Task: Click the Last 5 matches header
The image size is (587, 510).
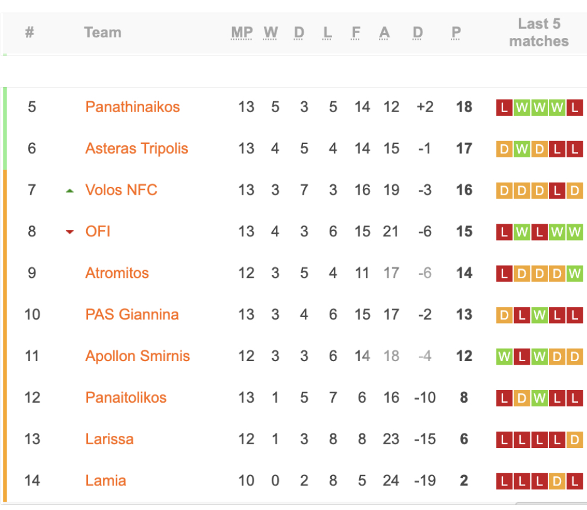Action: [x=539, y=33]
